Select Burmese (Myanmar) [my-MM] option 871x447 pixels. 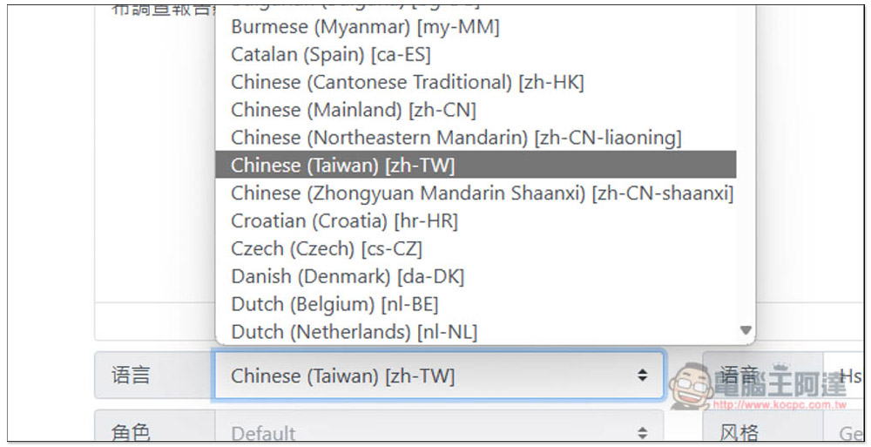[476, 26]
